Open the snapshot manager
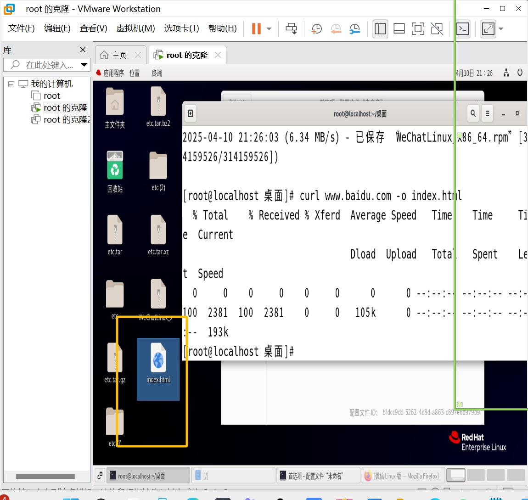Image resolution: width=528 pixels, height=500 pixels. point(354,28)
